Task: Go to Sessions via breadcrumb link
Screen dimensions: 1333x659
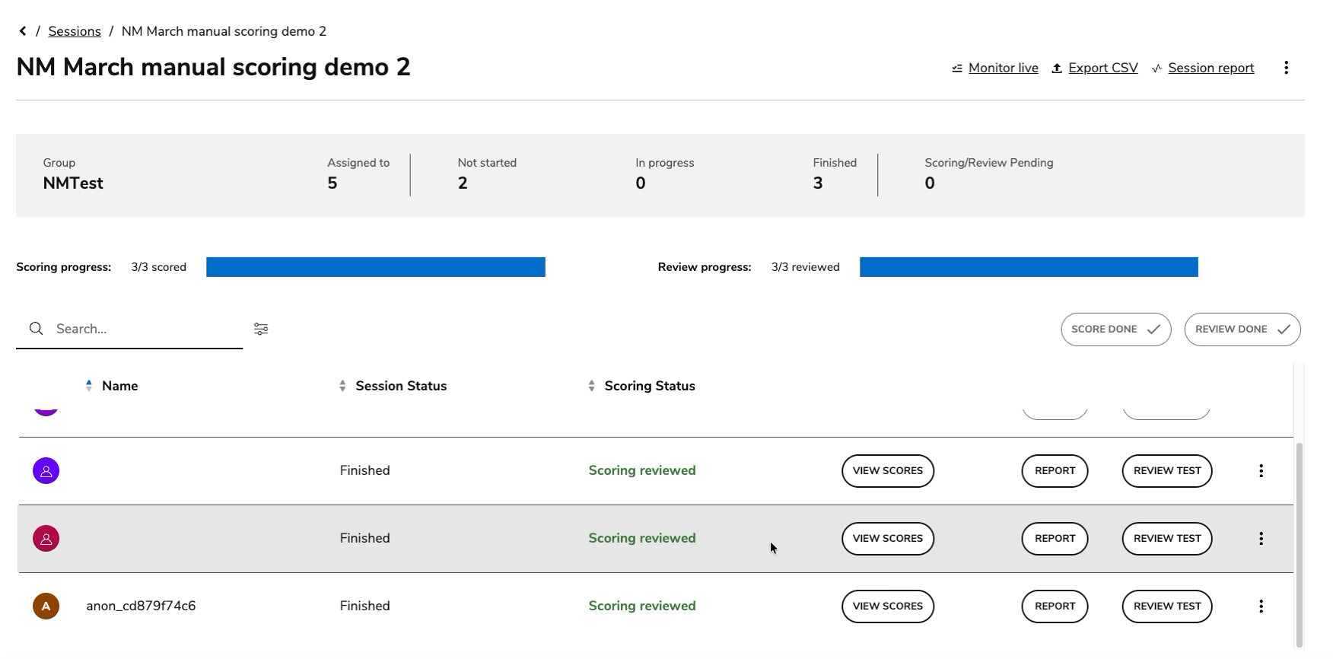Action: pyautogui.click(x=75, y=31)
